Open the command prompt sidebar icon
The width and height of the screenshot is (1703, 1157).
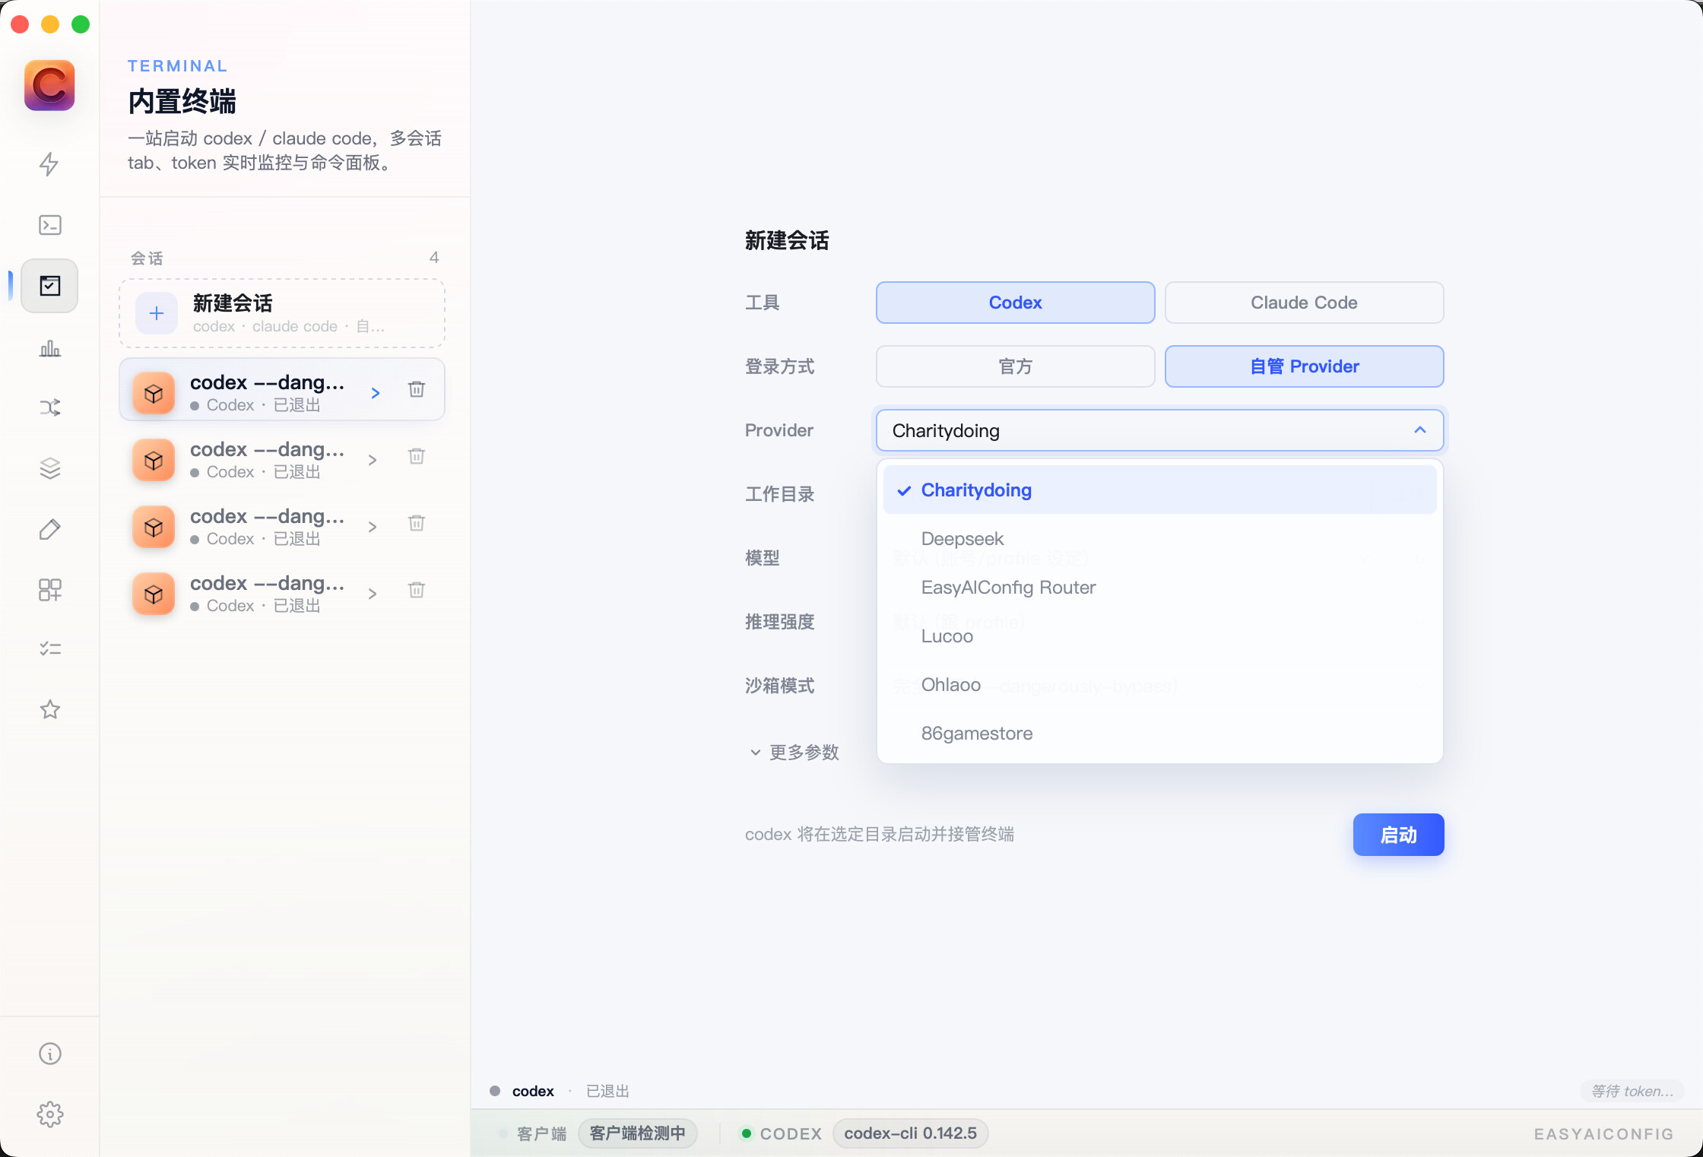(x=49, y=225)
